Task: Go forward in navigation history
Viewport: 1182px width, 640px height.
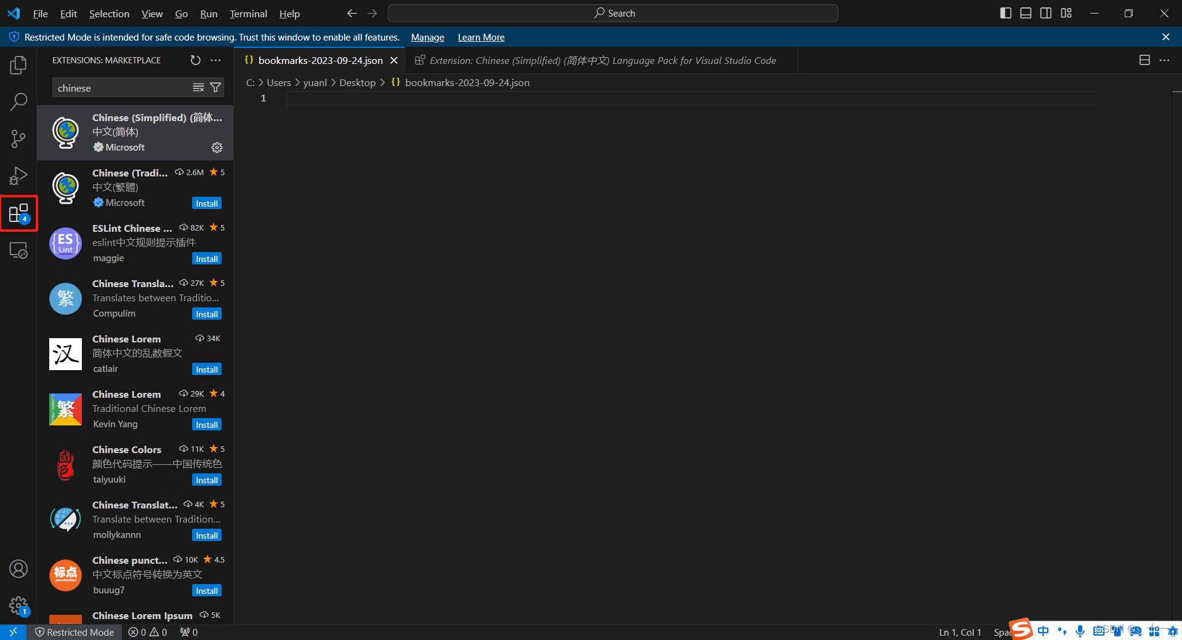Action: pos(372,14)
